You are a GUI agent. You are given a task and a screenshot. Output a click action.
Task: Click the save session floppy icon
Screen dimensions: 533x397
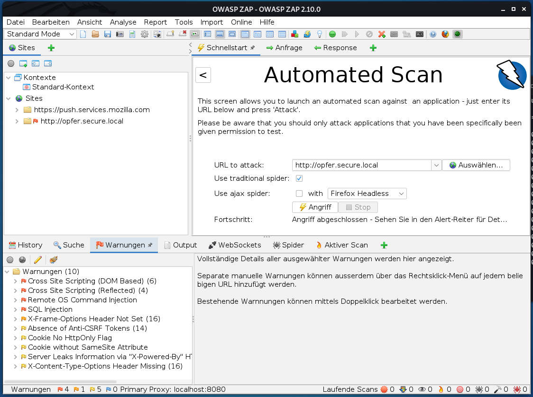tap(108, 34)
